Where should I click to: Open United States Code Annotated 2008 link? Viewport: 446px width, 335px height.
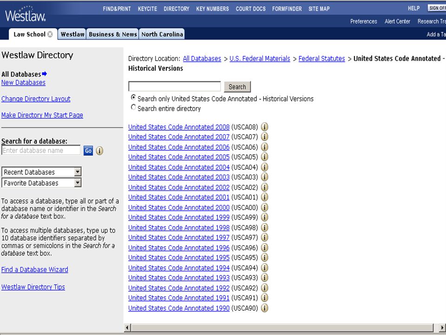click(178, 127)
